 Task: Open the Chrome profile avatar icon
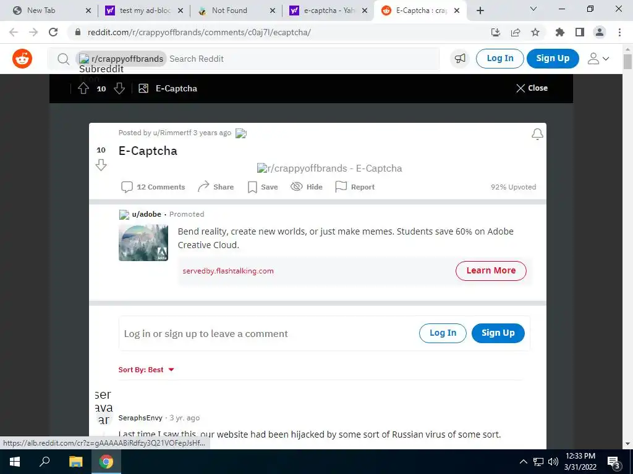click(x=600, y=32)
